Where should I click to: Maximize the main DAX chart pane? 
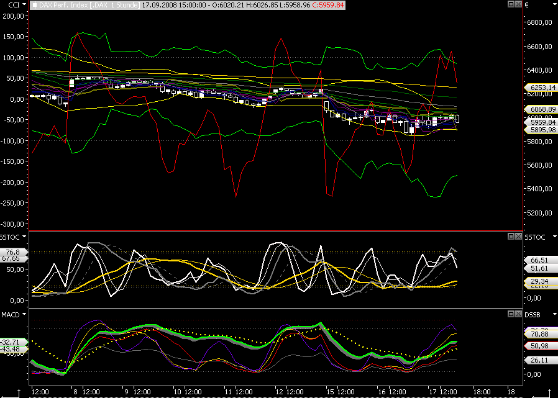[511, 4]
